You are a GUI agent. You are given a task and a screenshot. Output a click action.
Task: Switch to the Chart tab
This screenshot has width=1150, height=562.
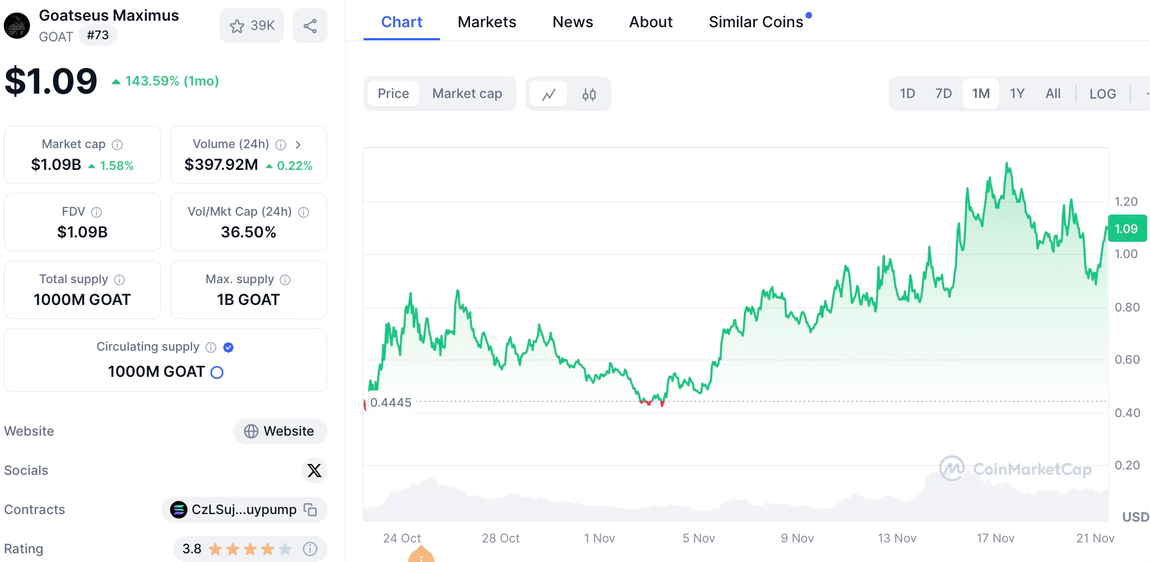point(402,22)
